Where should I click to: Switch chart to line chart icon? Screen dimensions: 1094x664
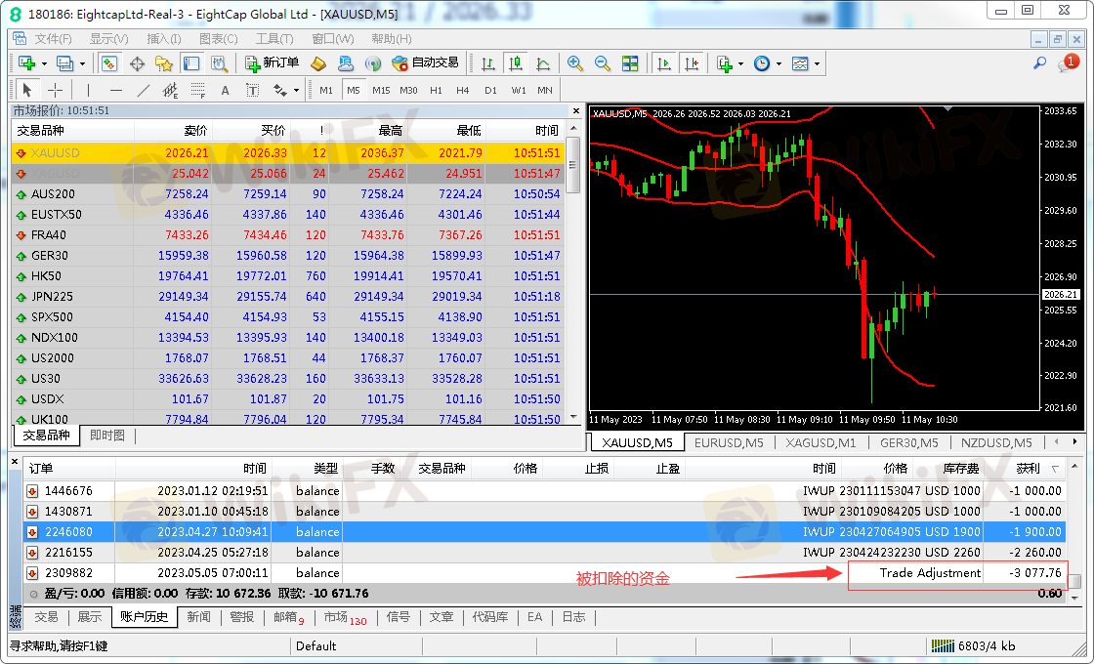click(543, 63)
